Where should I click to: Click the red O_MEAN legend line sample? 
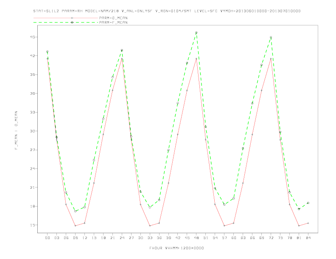tap(66, 18)
